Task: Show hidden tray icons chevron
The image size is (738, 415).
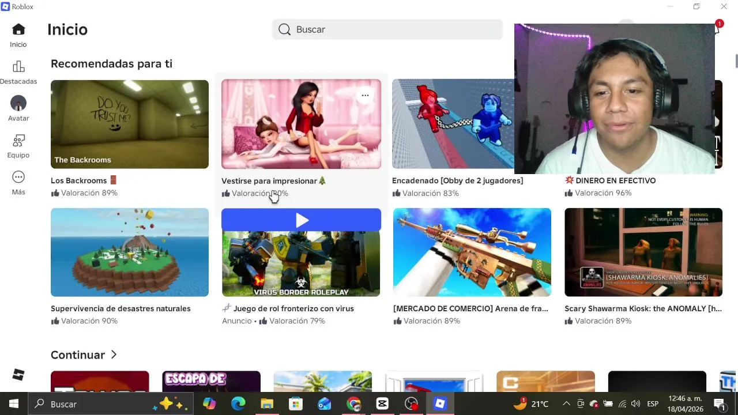Action: point(566,404)
